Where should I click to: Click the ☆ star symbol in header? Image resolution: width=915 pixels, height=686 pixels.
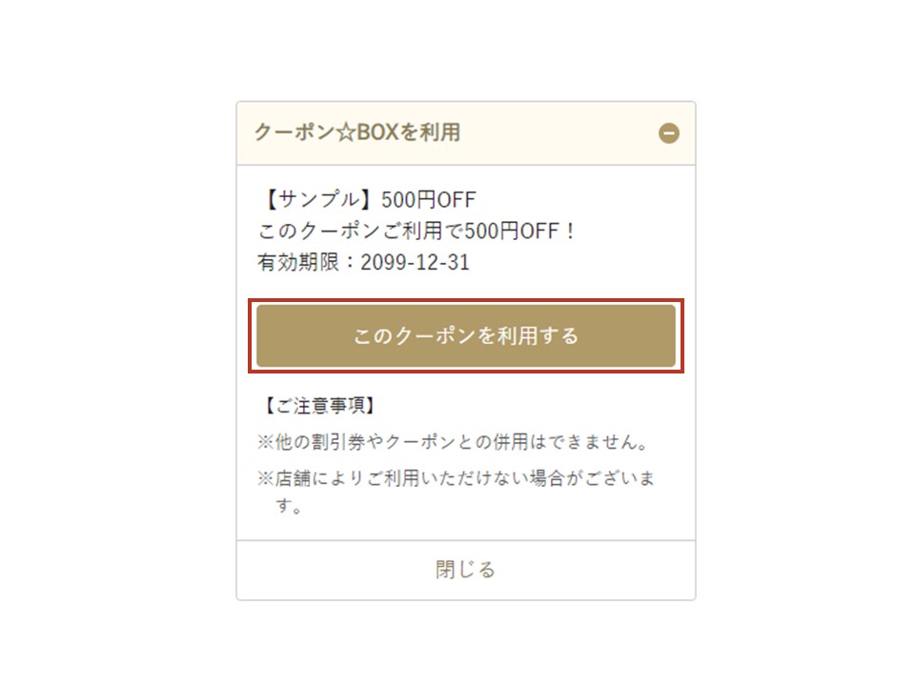coord(347,132)
